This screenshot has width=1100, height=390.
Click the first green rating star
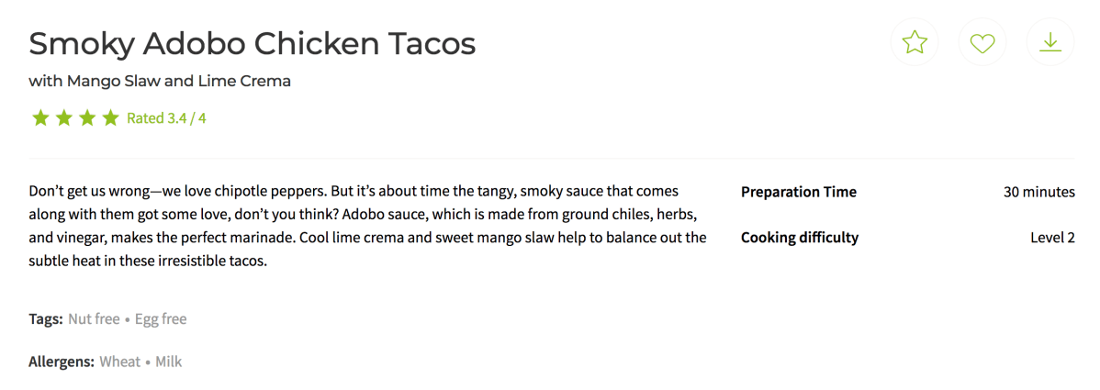(40, 117)
